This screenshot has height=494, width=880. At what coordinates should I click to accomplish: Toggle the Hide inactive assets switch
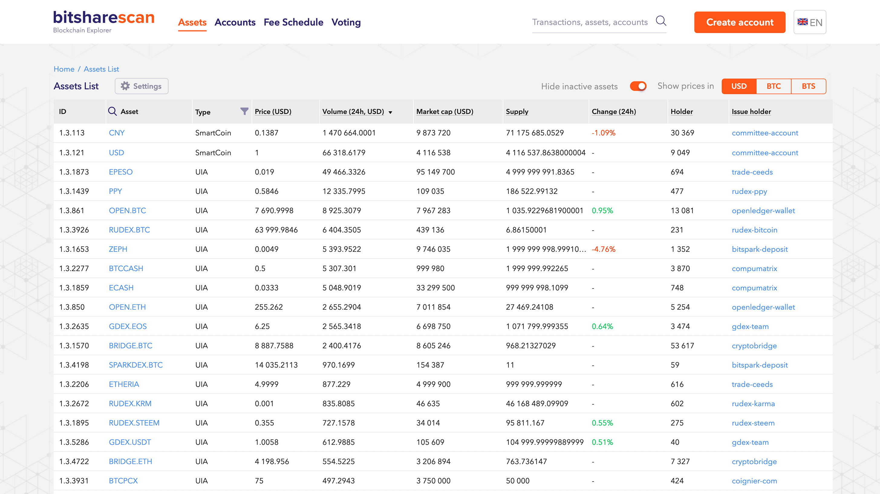[x=638, y=86]
